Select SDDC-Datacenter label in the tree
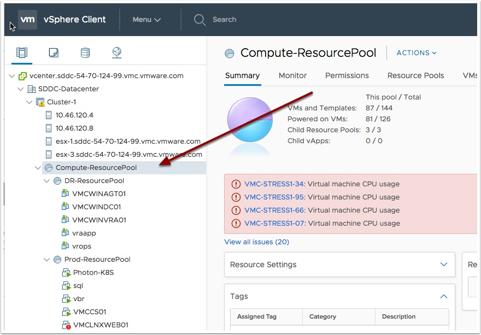 [x=68, y=89]
